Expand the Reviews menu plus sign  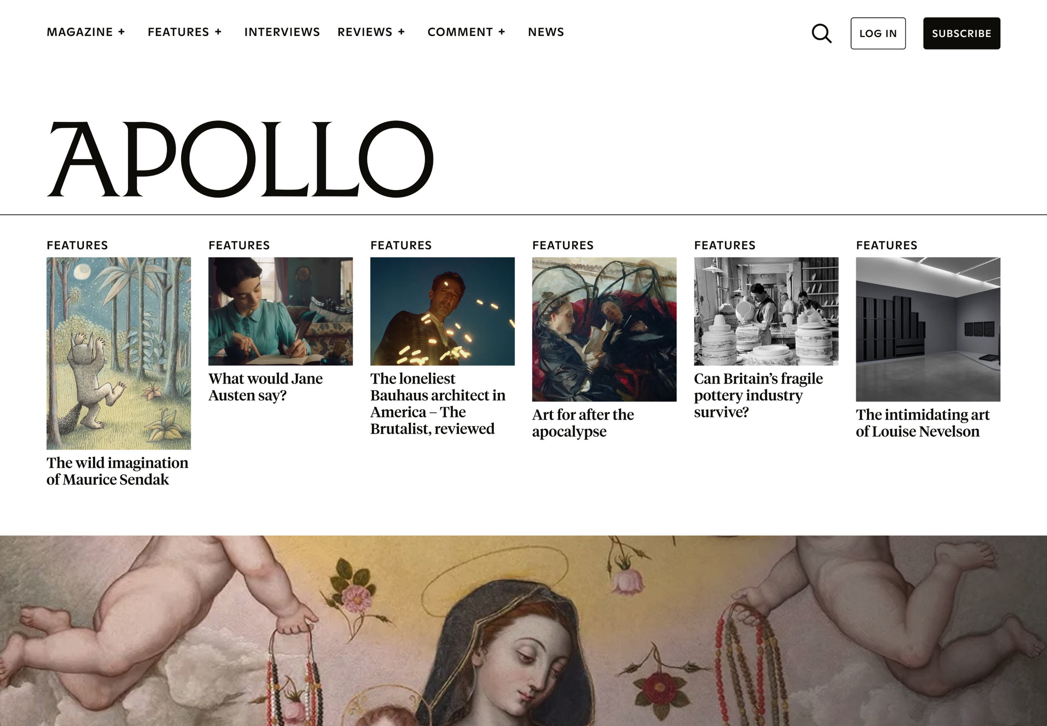[401, 32]
